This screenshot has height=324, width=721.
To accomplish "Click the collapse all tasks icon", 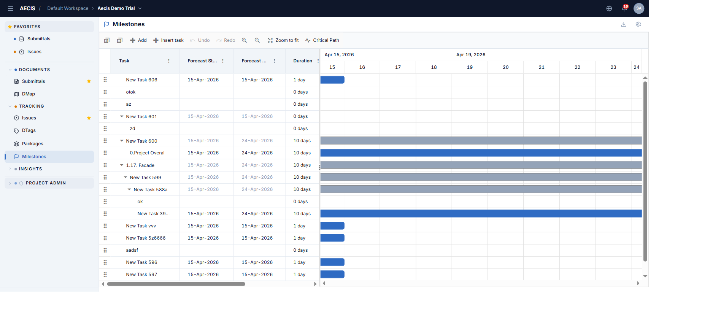I will tap(120, 40).
